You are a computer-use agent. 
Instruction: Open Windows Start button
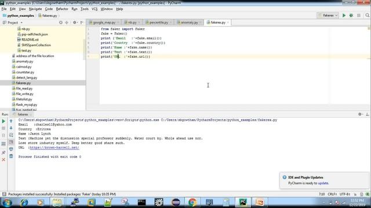click(x=7, y=202)
